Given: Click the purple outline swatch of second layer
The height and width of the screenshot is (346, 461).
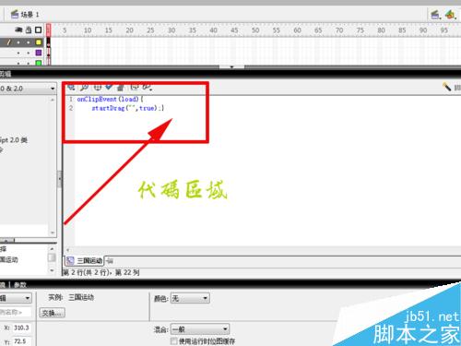Looking at the screenshot, I should (39, 53).
